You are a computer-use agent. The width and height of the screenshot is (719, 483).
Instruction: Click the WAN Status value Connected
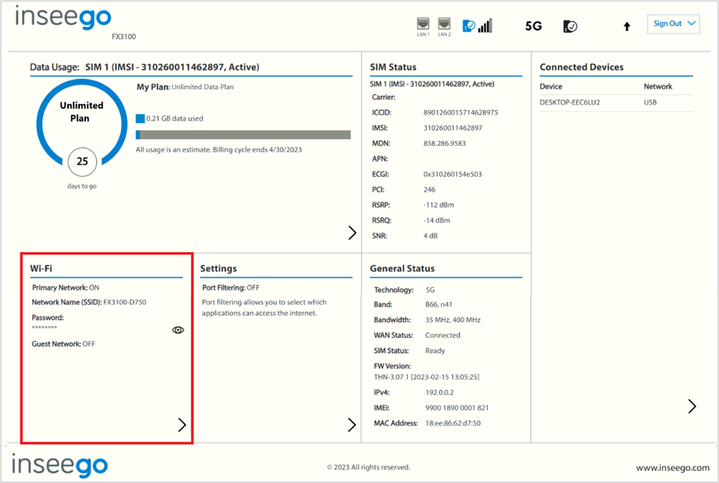click(443, 335)
